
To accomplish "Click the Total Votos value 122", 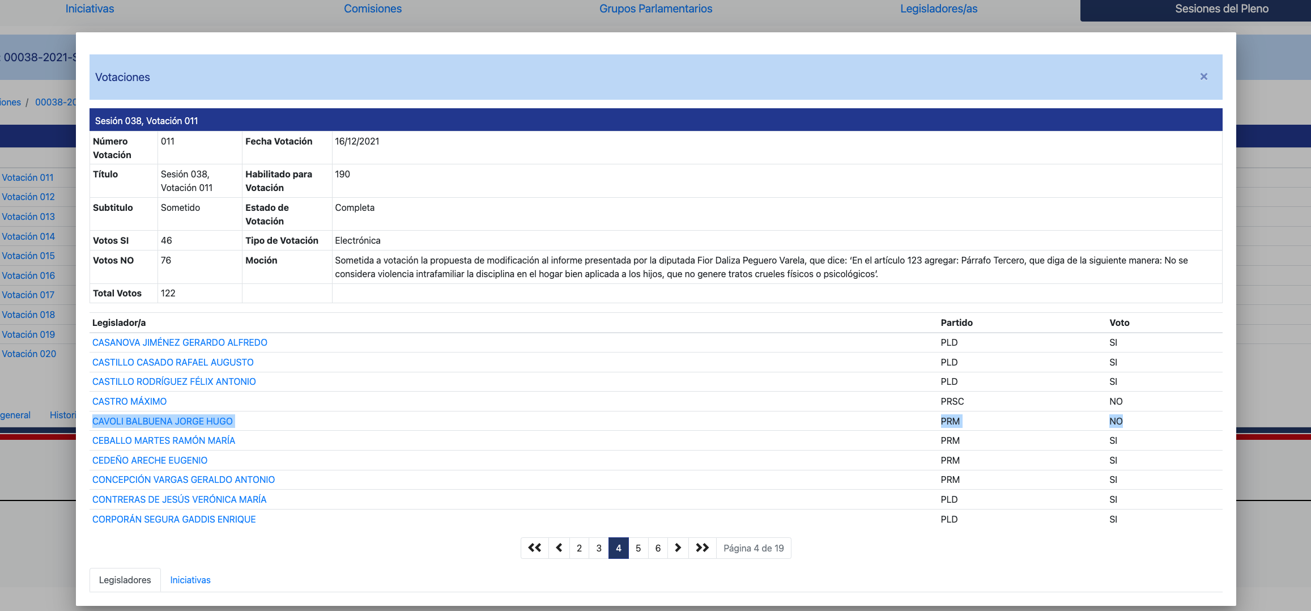I will 168,293.
